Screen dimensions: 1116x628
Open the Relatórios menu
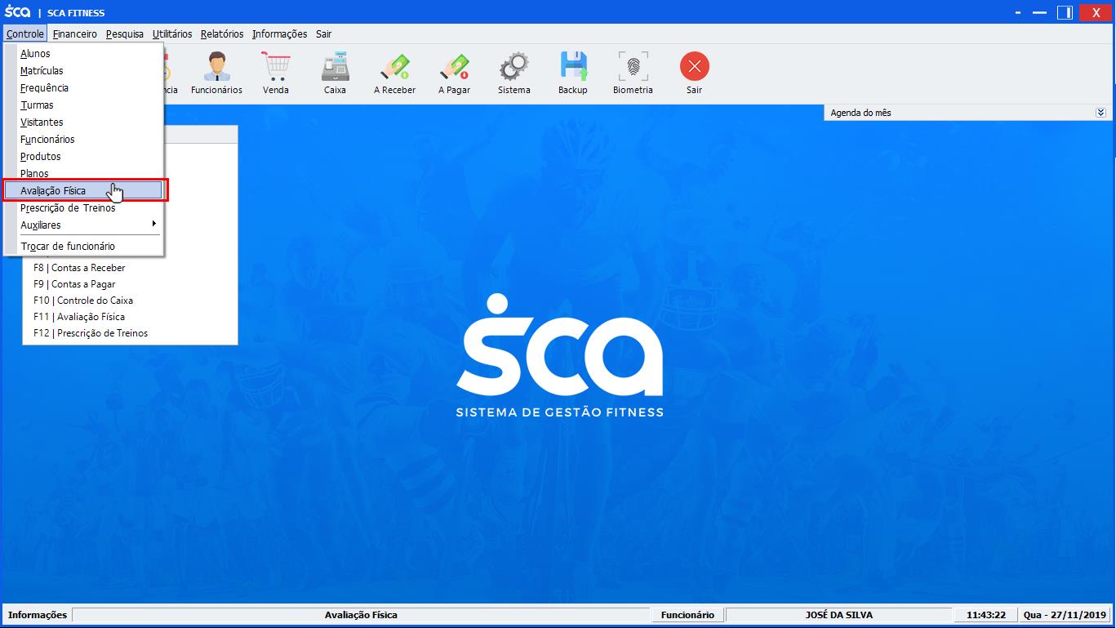pos(222,33)
